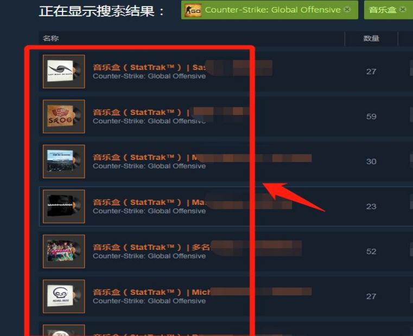The height and width of the screenshot is (336, 413).
Task: Click the CS:GO game icon in filter
Action: tap(193, 10)
